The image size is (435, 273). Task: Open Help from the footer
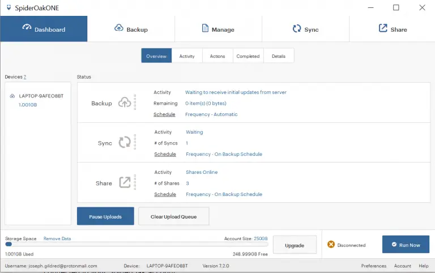(x=424, y=266)
